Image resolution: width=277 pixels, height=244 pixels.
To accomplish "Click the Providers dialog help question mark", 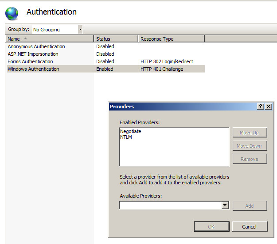I will pos(261,107).
